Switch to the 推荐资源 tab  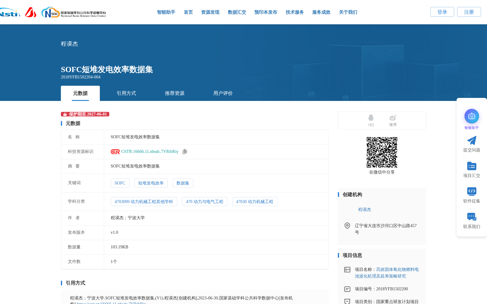click(x=175, y=93)
